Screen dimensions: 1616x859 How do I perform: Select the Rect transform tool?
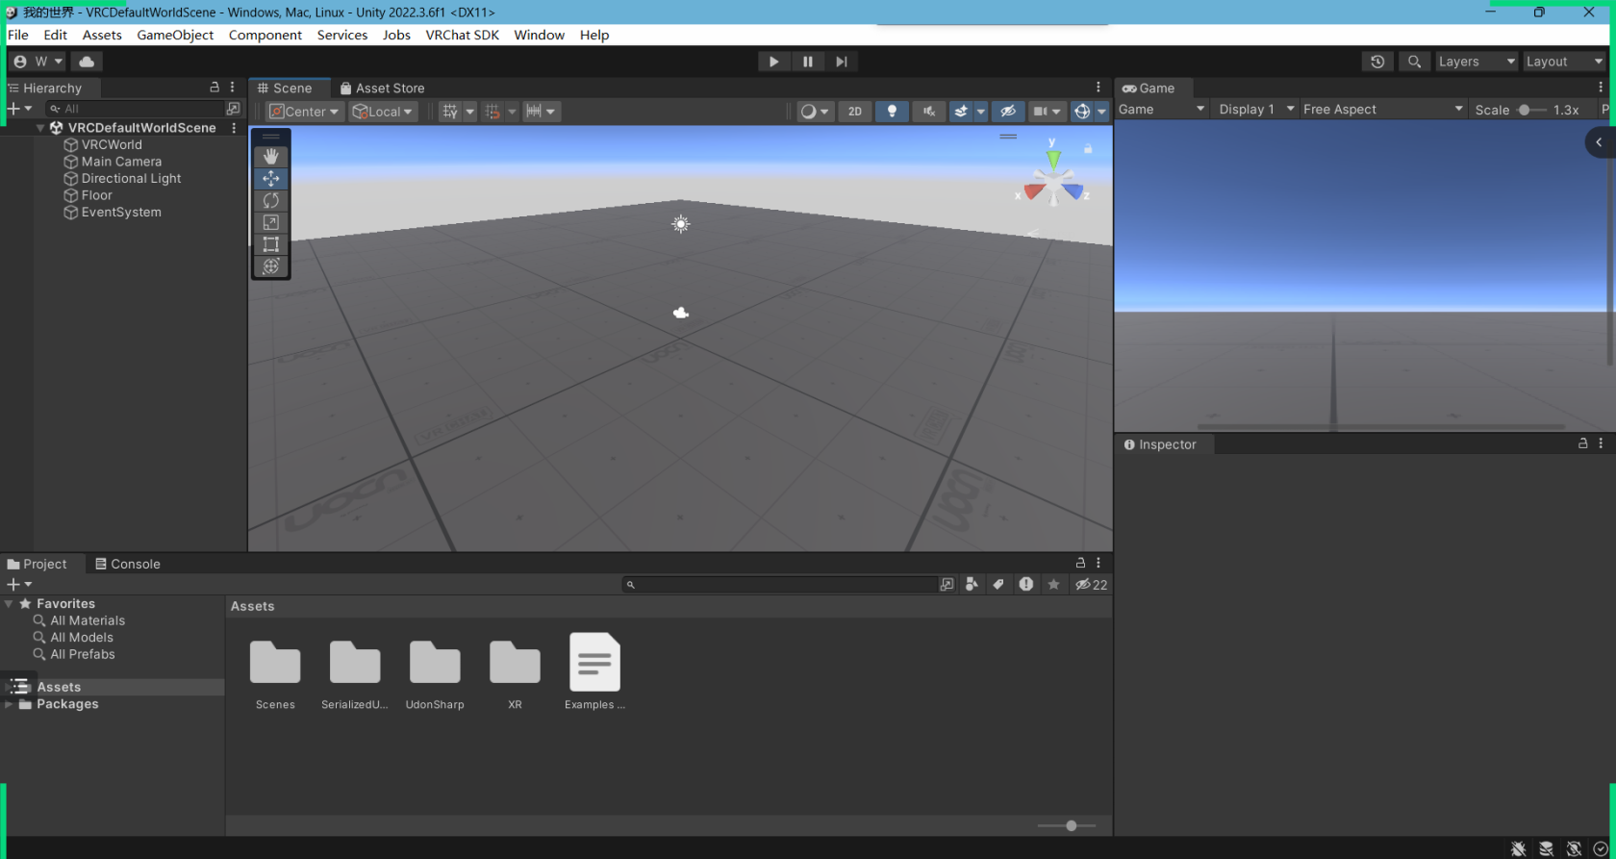[x=271, y=244]
